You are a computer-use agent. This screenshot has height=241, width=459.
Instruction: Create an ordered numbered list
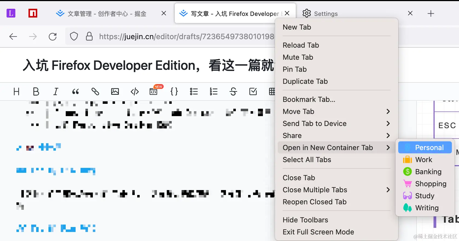(214, 91)
